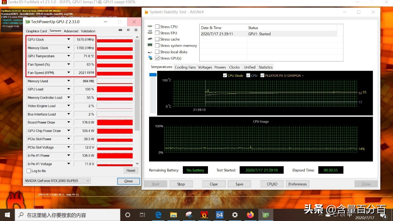Launch FurMark from the taskbar
Viewport: 393px width, 221px height.
pyautogui.click(x=204, y=215)
